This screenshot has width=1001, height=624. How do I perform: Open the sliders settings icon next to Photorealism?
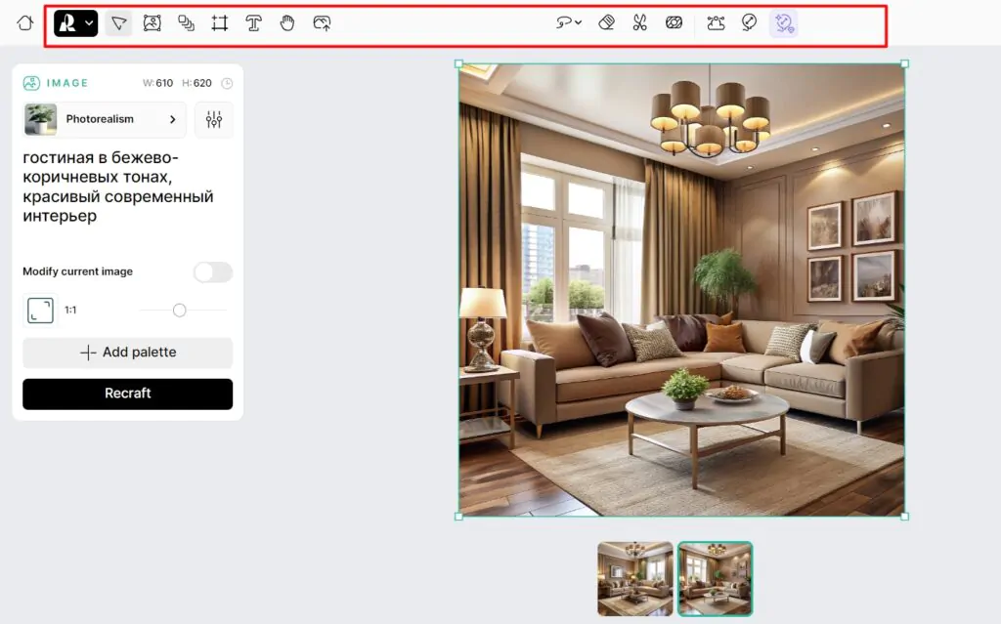[213, 119]
